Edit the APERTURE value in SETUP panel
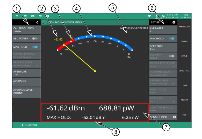 coord(163,47)
